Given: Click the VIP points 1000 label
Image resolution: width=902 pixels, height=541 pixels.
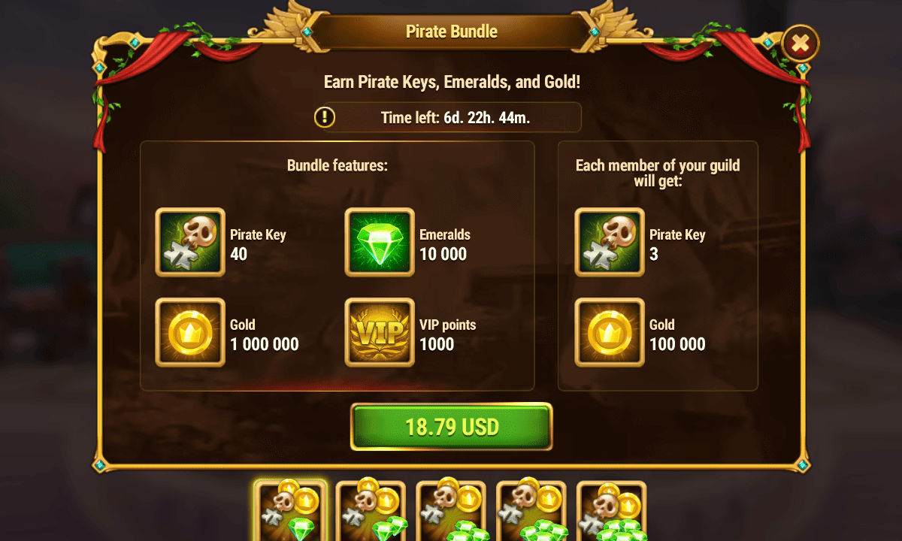Looking at the screenshot, I should point(448,335).
